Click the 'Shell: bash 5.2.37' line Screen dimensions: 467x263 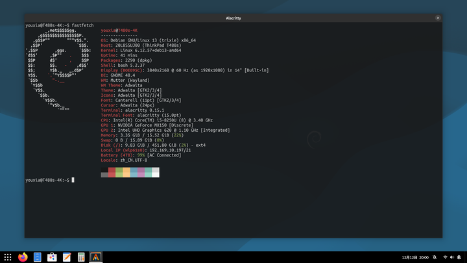[x=123, y=66]
